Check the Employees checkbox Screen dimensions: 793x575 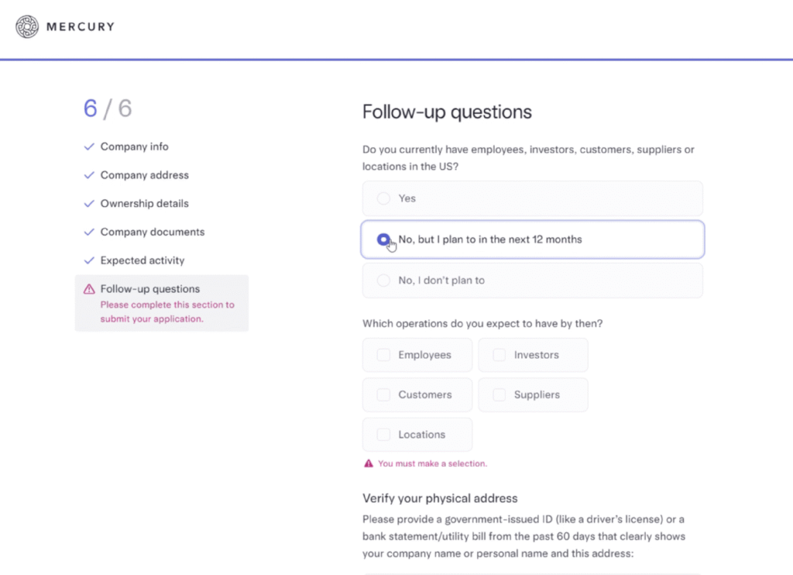[383, 355]
